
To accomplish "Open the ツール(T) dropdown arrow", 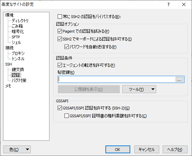I will click(x=153, y=89).
